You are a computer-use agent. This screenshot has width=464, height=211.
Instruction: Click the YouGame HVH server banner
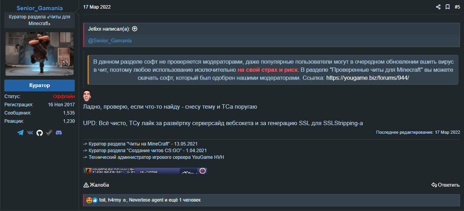[145, 171]
